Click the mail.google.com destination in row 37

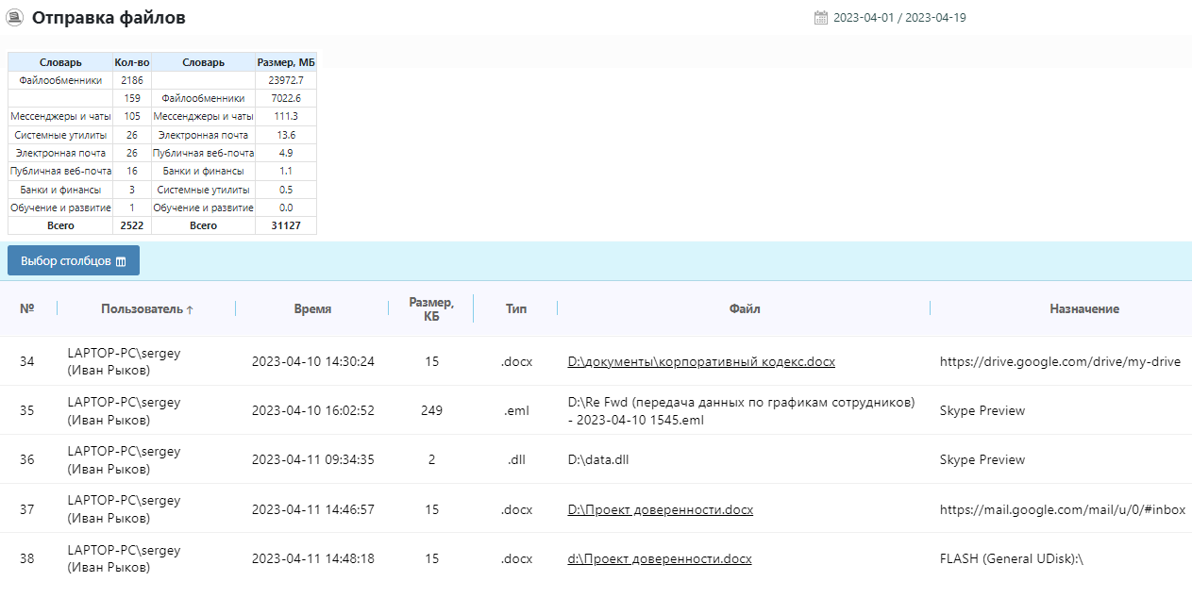[1062, 509]
